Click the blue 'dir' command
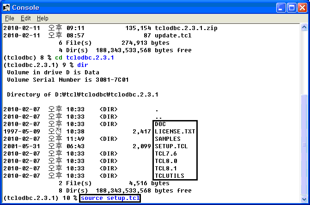 (83, 65)
